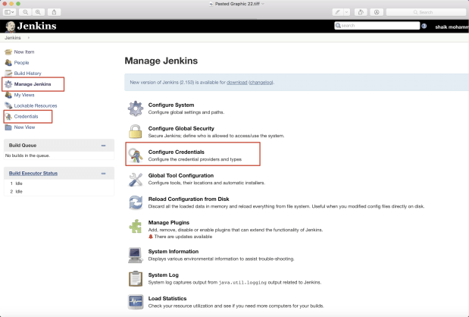The image size is (469, 317).
Task: Click the Configure Credentials keys icon
Action: point(136,155)
